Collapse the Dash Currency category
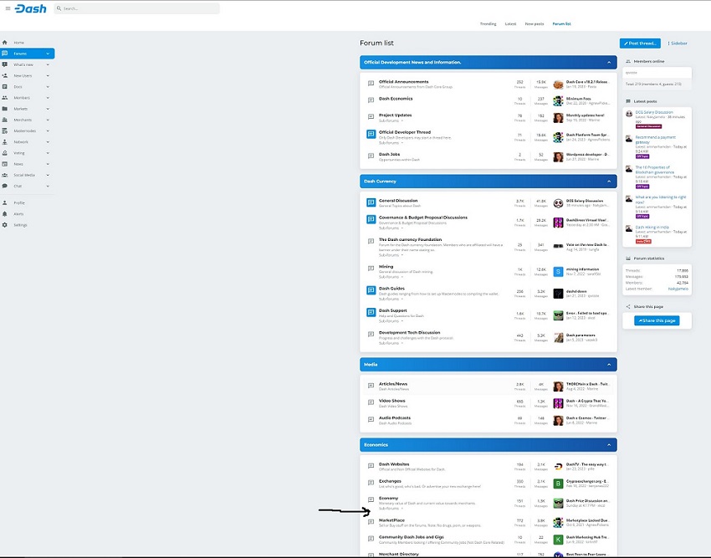Screen dimensions: 711x558 click(x=609, y=181)
